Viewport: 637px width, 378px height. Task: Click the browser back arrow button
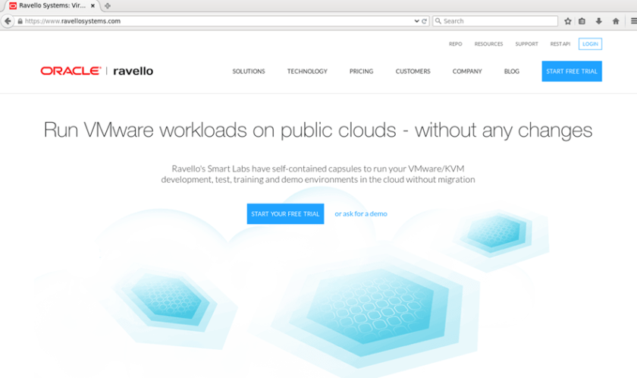click(8, 21)
